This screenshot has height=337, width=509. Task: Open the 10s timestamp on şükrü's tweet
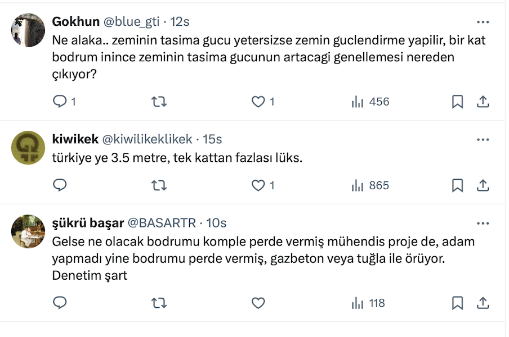coord(216,223)
